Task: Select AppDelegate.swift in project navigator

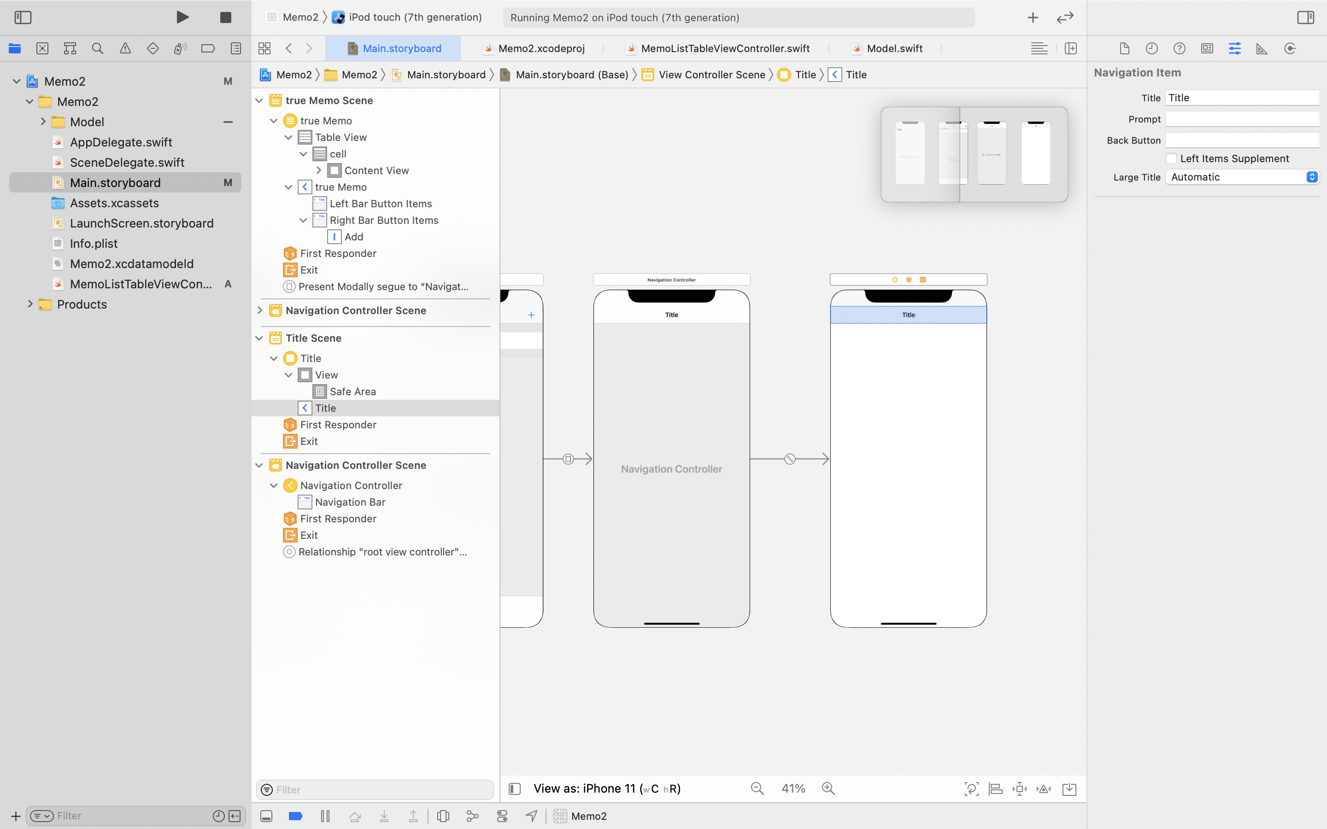Action: pos(121,142)
